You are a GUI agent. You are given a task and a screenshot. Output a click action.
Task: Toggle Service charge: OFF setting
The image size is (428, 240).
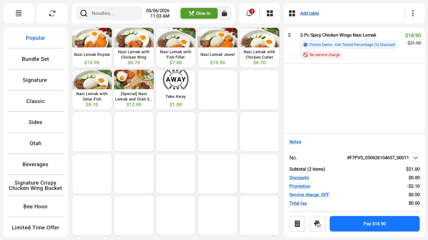coord(309,195)
